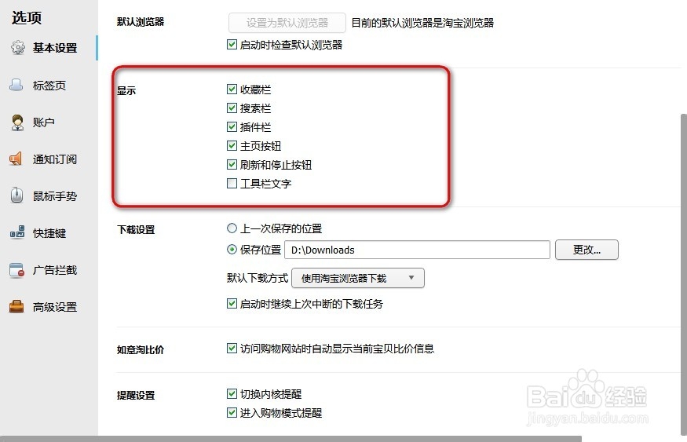Screen dimensions: 687x442
Task: Toggle the 主页按钮 checkbox
Action: point(232,146)
